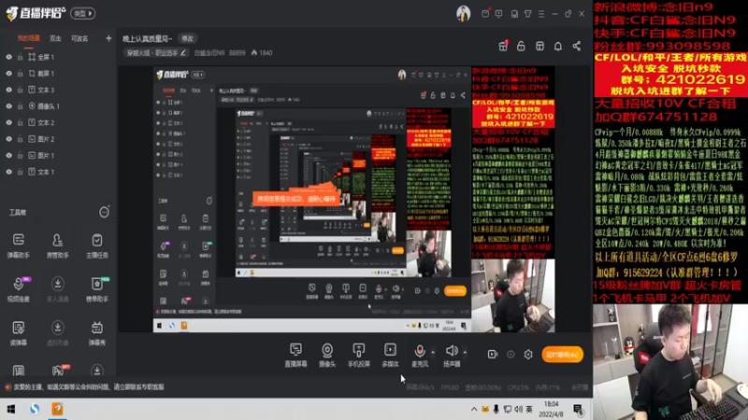Expand the speaker options arrow
The image size is (748, 420).
click(x=465, y=353)
